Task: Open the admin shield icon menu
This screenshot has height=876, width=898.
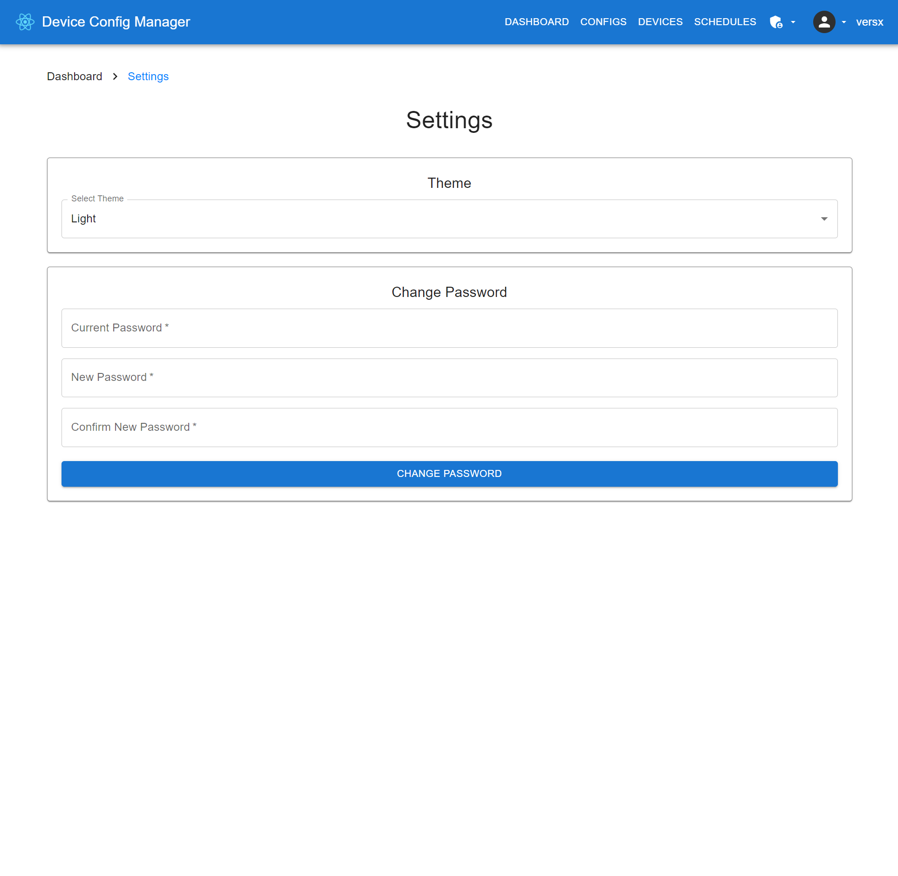Action: [x=776, y=22]
